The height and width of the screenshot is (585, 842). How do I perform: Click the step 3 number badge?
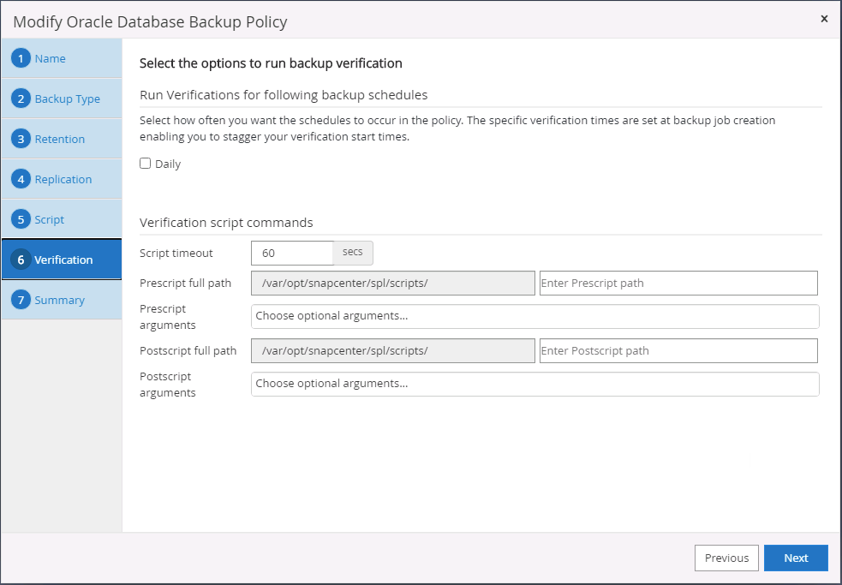point(21,139)
